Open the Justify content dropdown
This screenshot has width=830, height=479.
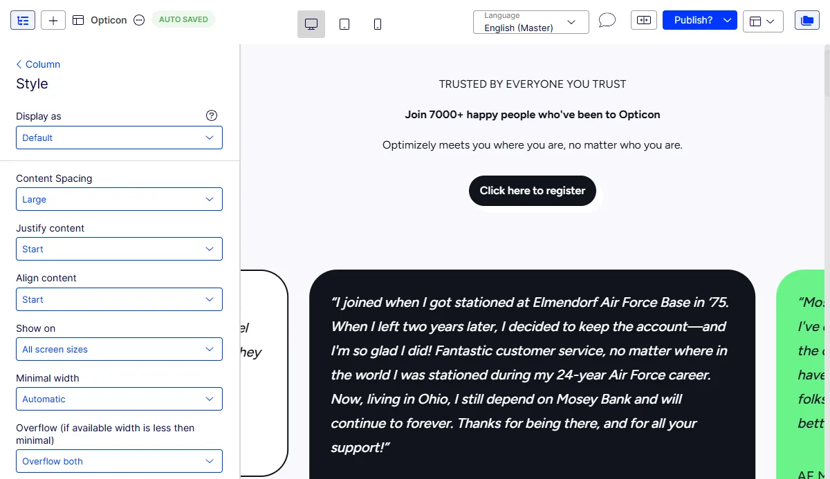click(x=119, y=249)
